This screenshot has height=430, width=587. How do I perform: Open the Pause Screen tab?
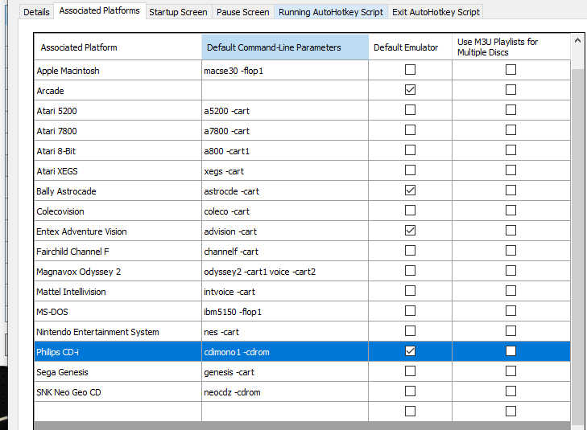pos(243,12)
